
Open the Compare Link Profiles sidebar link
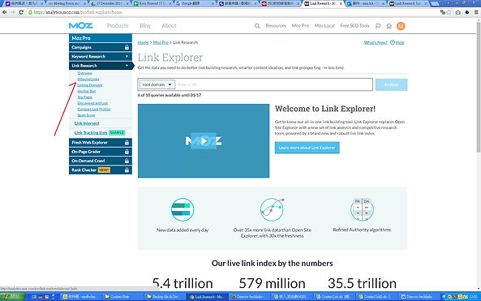(94, 110)
